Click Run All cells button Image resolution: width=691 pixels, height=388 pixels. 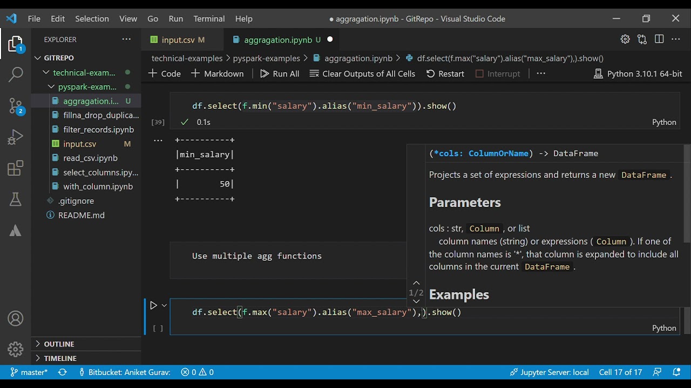pyautogui.click(x=280, y=74)
